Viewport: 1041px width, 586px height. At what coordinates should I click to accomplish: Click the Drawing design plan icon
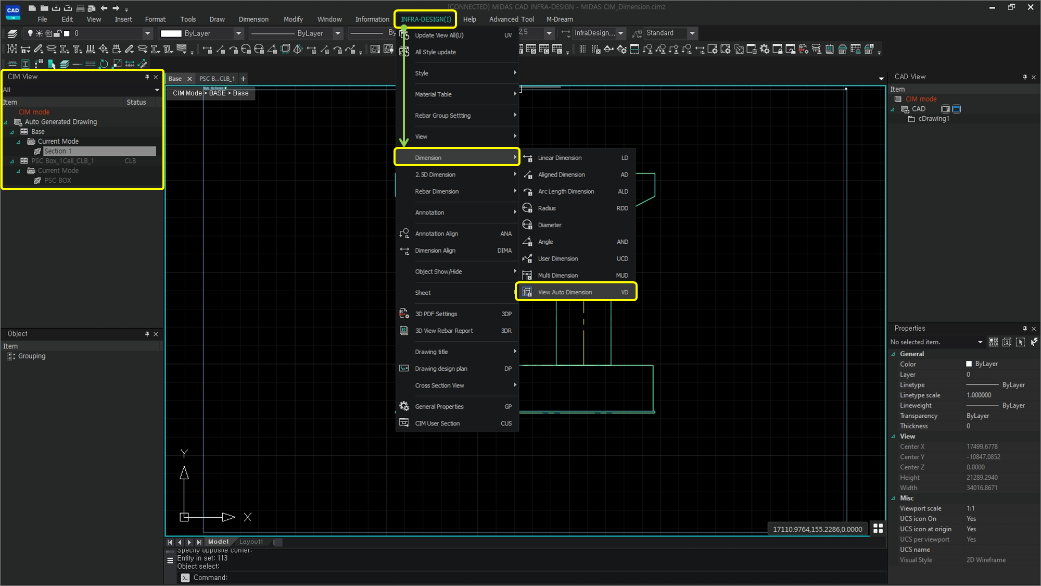click(x=404, y=368)
